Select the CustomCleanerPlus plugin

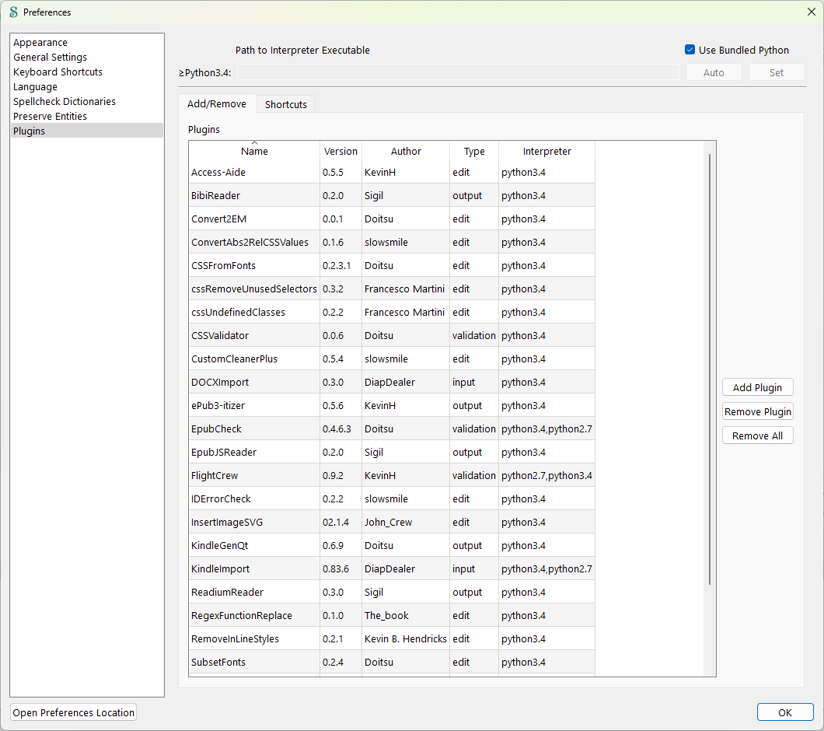392,359
